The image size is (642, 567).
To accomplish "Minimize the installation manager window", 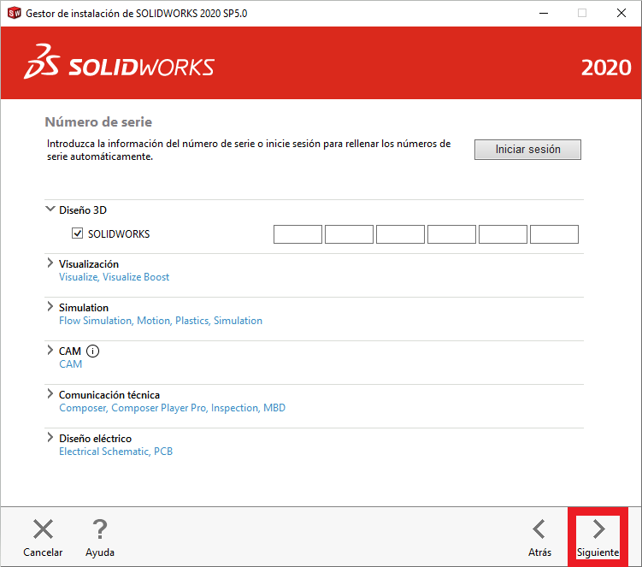I will [x=544, y=13].
